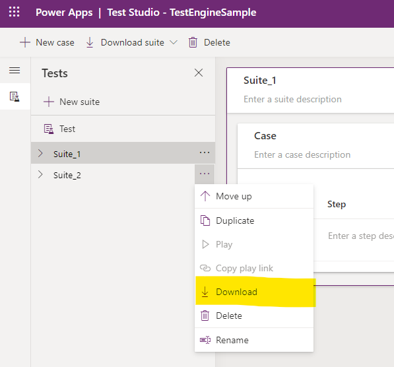
Task: Click the Suite_1 title in editor
Action: coord(260,81)
